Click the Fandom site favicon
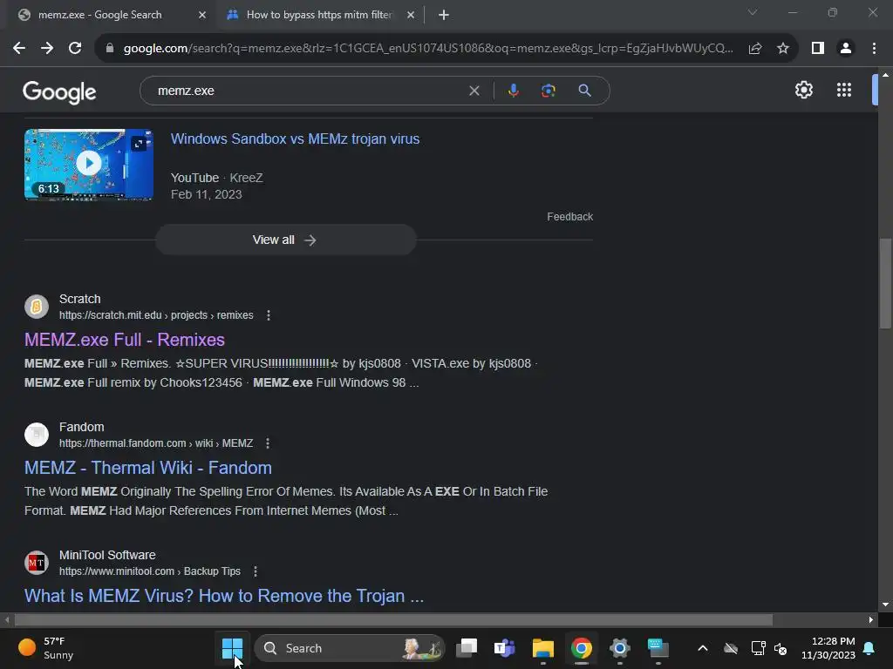This screenshot has width=893, height=669. tap(37, 435)
